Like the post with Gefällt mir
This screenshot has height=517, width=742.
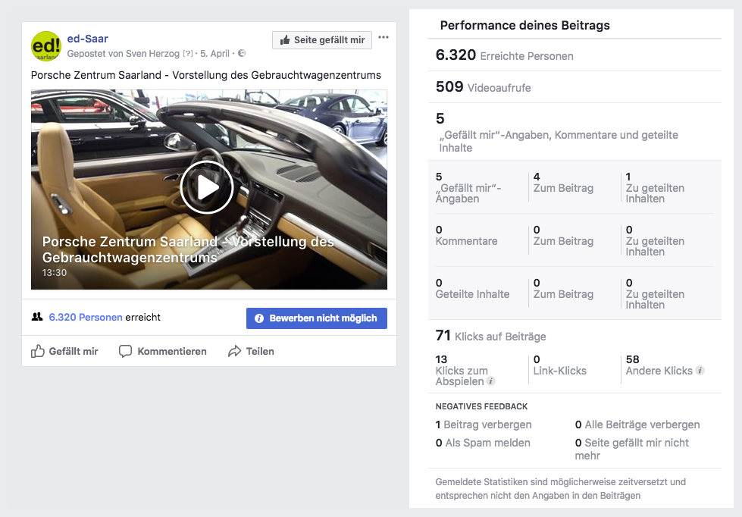(64, 351)
